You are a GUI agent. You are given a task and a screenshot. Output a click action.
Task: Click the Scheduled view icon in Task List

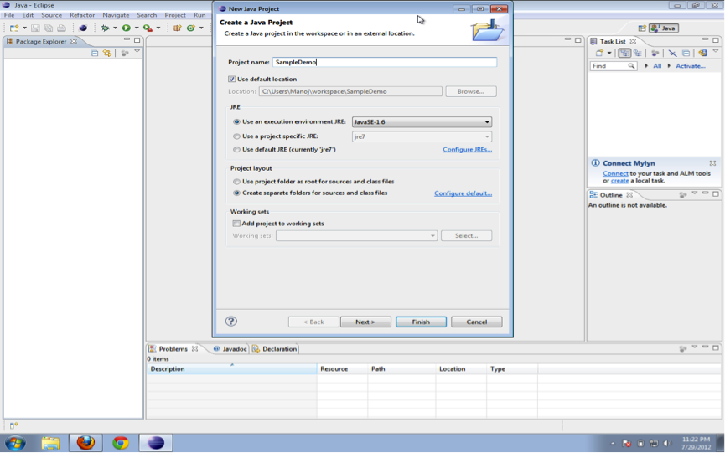click(638, 53)
